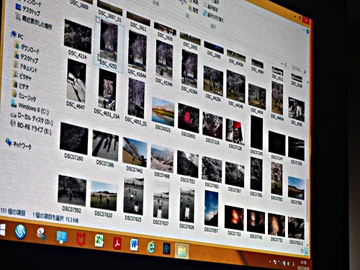360x270 pixels.
Task: Click the refresh icon beside the address bar
Action: click(286, 65)
